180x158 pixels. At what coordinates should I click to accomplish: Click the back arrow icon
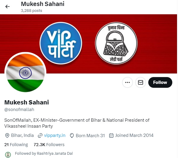click(8, 7)
